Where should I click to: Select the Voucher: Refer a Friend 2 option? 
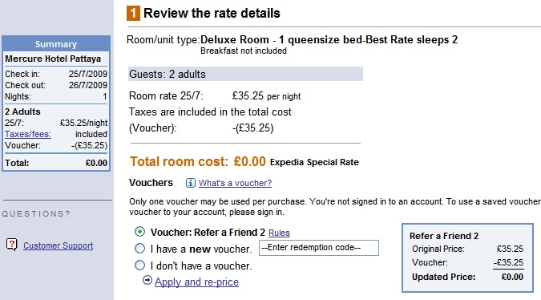(x=139, y=232)
